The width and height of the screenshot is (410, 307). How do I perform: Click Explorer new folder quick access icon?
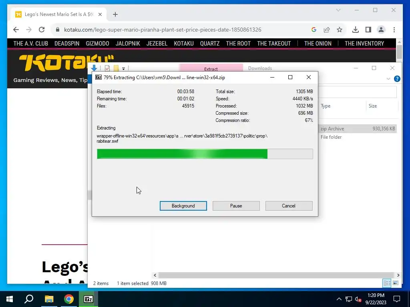116,68
